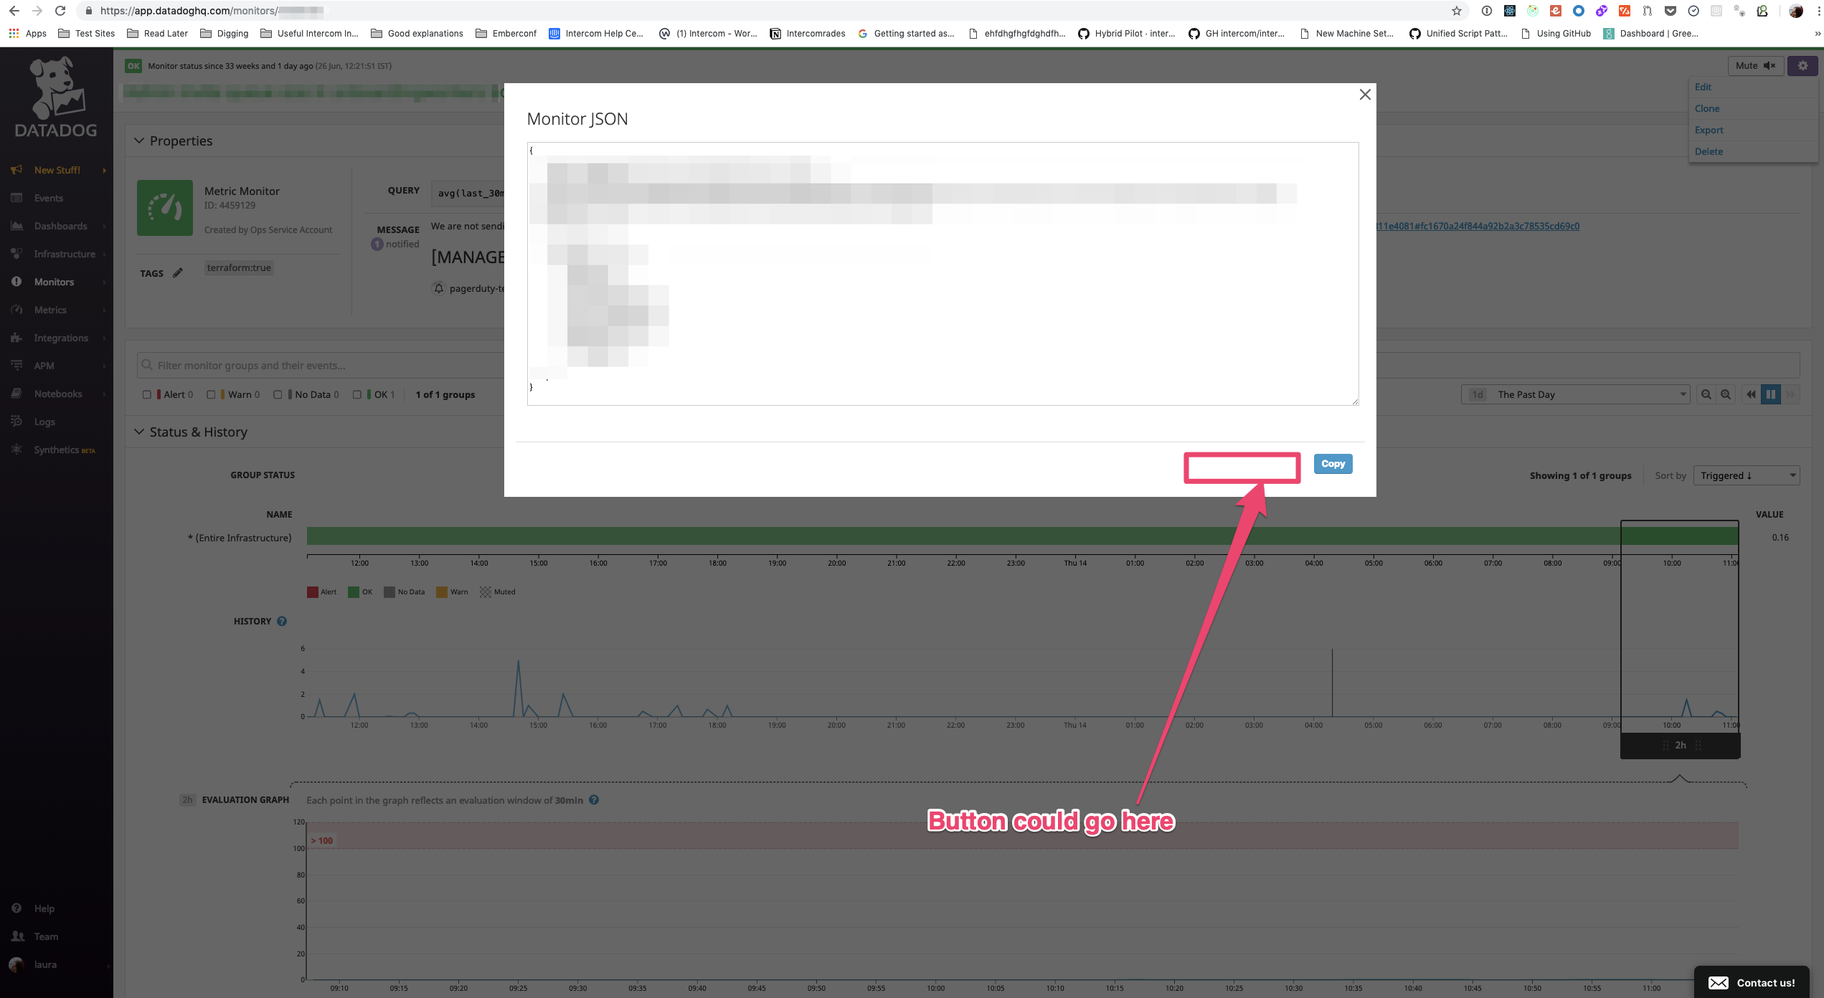Open the Read Later bookmark folder
Image resolution: width=1824 pixels, height=998 pixels.
click(x=157, y=33)
